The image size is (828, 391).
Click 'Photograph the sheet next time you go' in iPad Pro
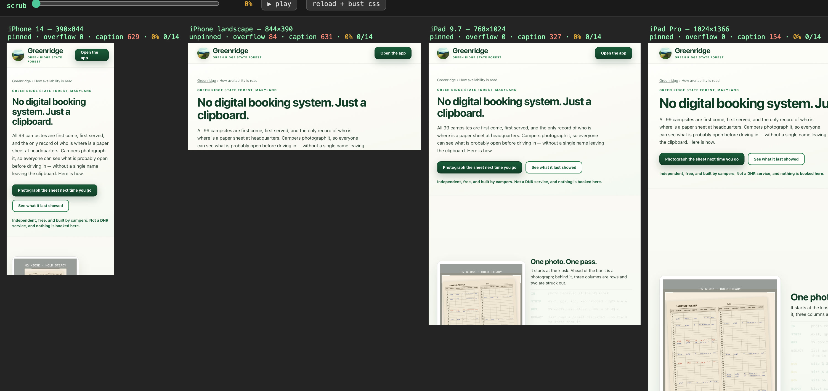pos(701,159)
